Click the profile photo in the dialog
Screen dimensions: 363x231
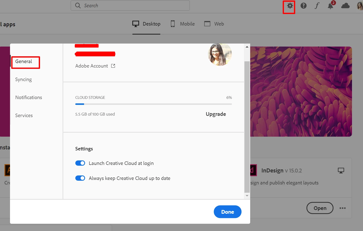[x=220, y=54]
